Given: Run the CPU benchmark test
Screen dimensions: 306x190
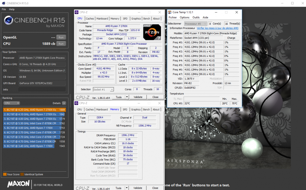Looking at the screenshot, I should tap(61, 44).
